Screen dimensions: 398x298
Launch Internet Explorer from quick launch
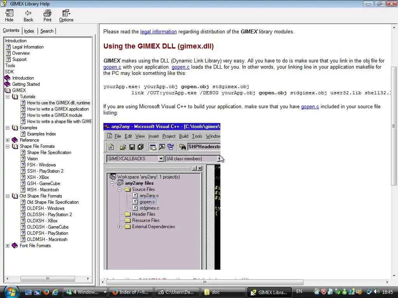[55, 292]
